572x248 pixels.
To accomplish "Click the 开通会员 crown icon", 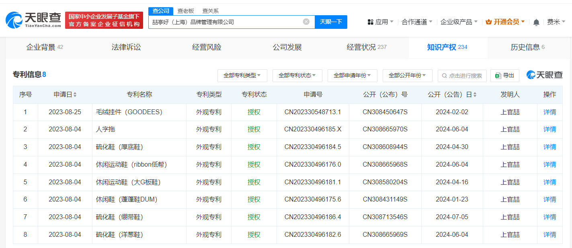I will coord(488,21).
